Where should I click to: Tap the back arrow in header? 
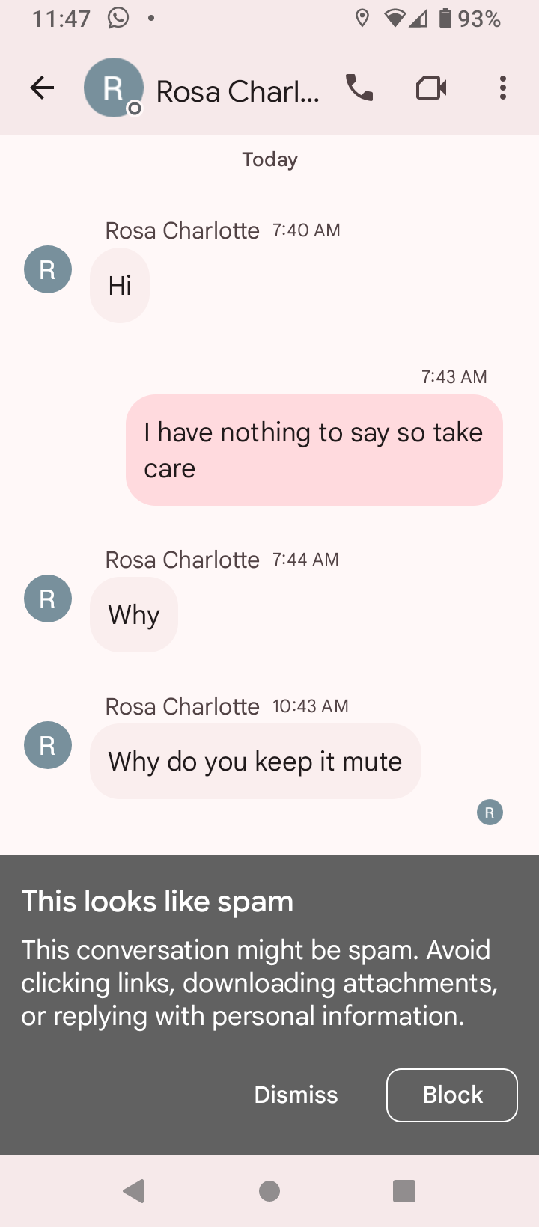pos(42,88)
